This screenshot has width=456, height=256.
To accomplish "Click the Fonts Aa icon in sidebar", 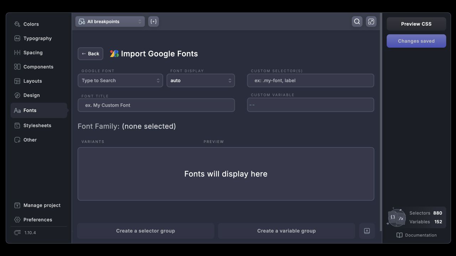I will (17, 111).
